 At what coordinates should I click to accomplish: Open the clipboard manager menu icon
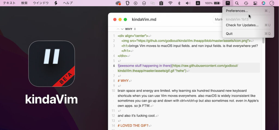[x=161, y=3]
